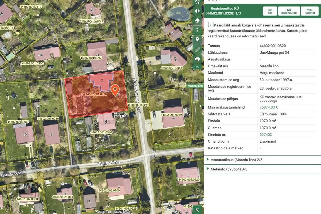Click the information 'i' icon in panel
The height and width of the screenshot is (214, 321).
tap(211, 25)
